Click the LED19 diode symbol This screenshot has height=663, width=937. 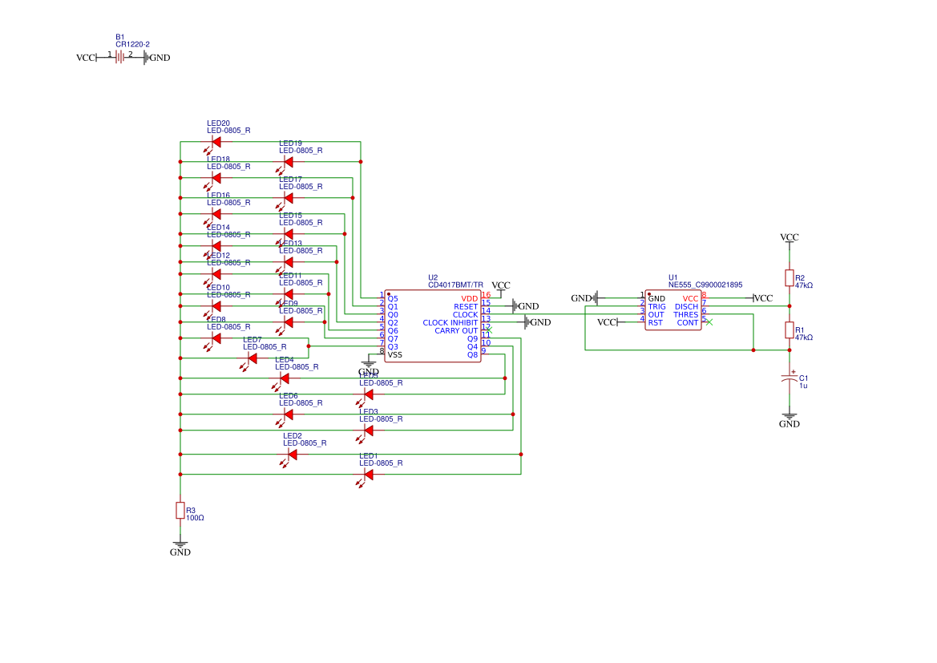point(288,162)
